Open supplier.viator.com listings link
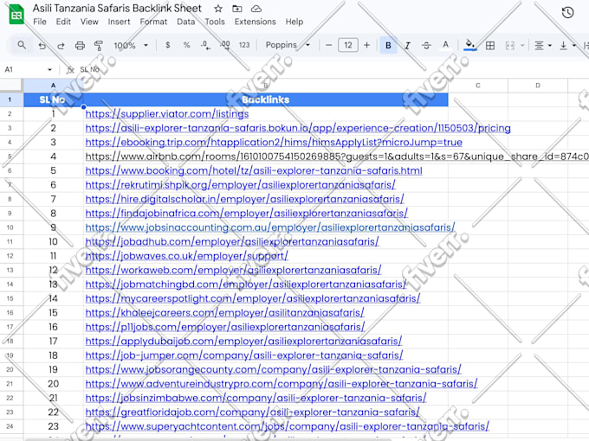The width and height of the screenshot is (589, 441). point(167,114)
